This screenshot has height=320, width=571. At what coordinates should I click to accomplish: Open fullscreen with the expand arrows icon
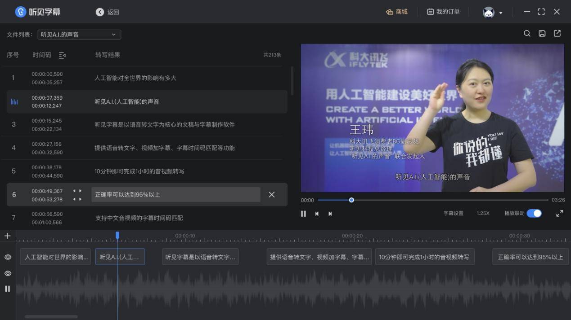(559, 214)
